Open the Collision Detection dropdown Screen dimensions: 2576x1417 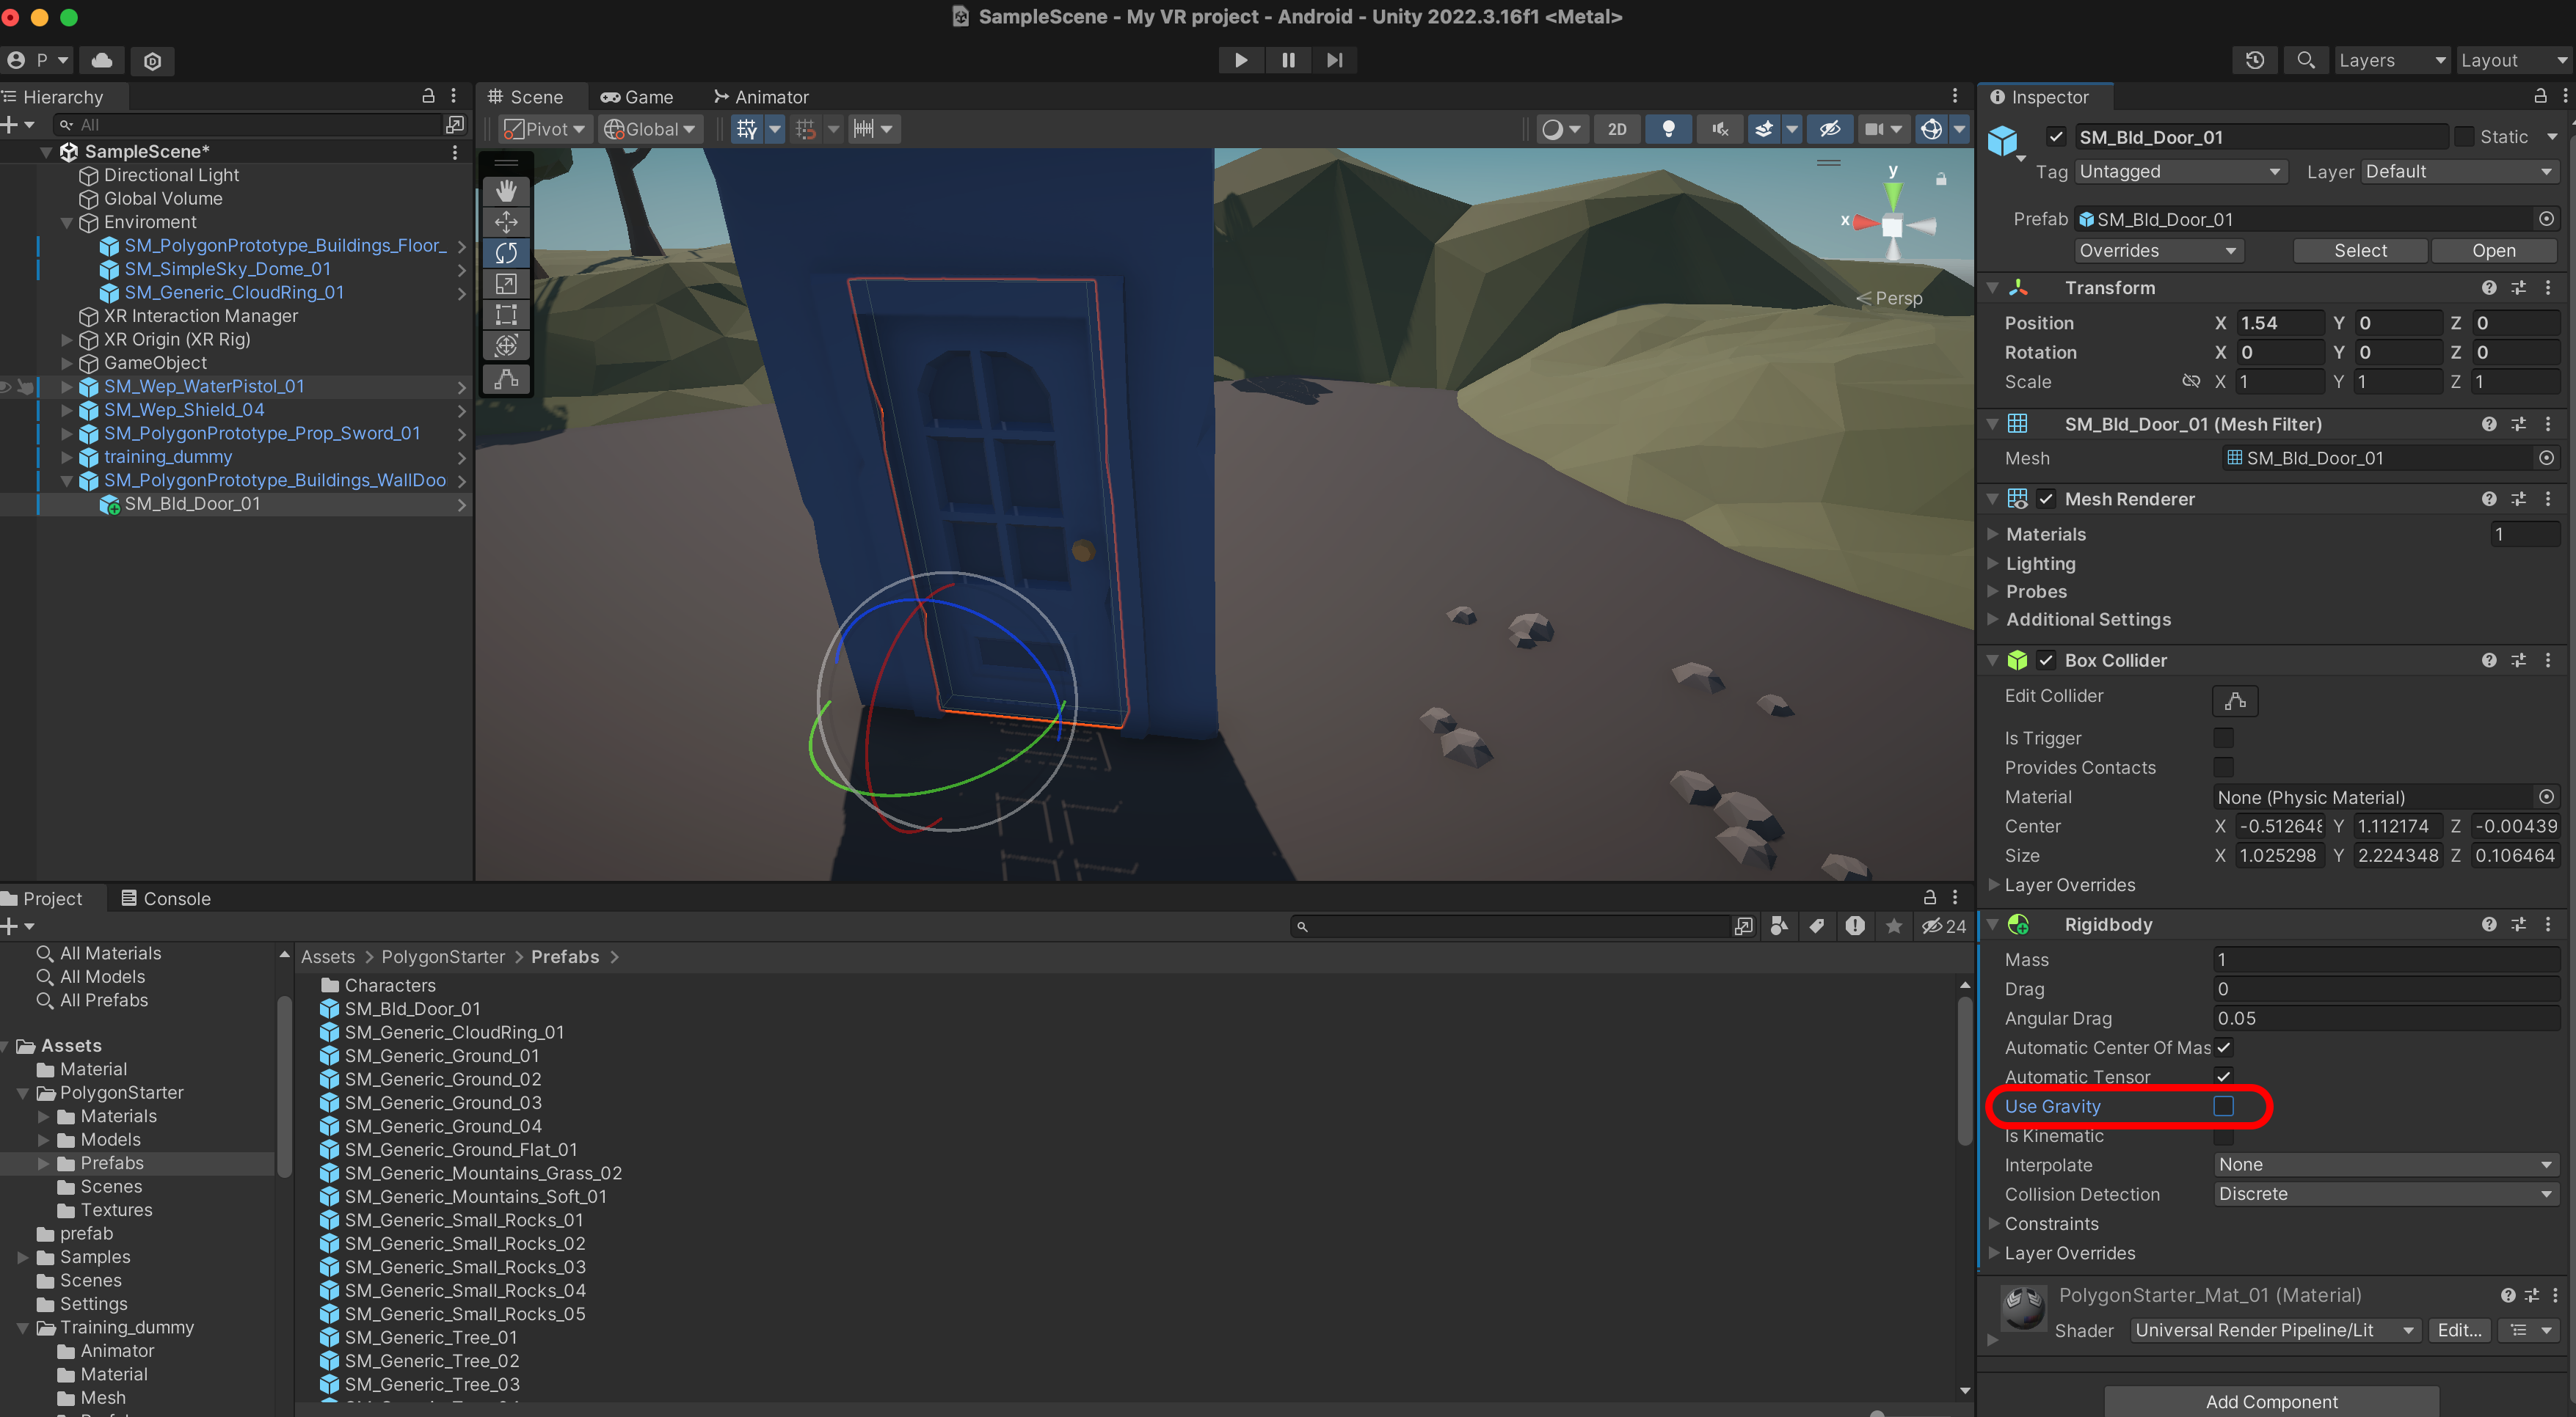coord(2384,1194)
